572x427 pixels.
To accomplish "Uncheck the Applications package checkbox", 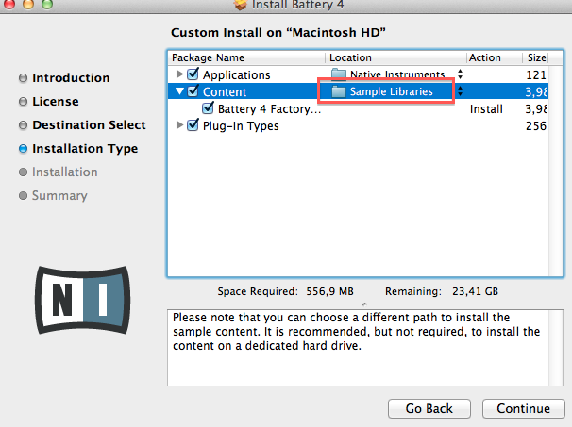I will [193, 74].
